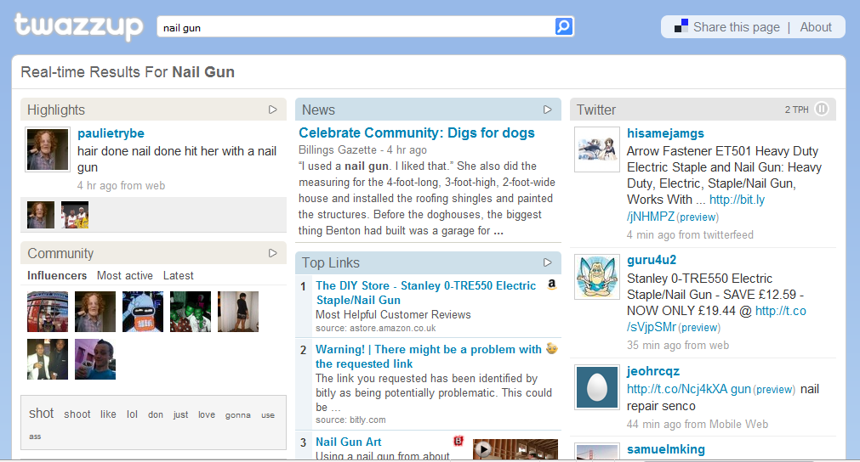Expand the Top Links panel arrow

[x=548, y=262]
